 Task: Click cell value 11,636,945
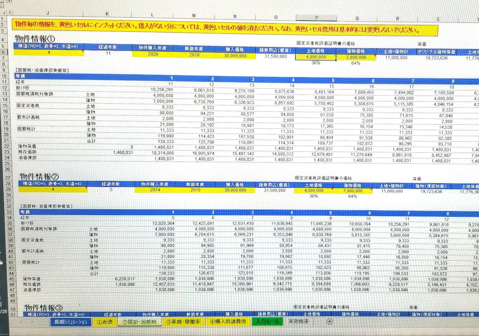point(282,223)
